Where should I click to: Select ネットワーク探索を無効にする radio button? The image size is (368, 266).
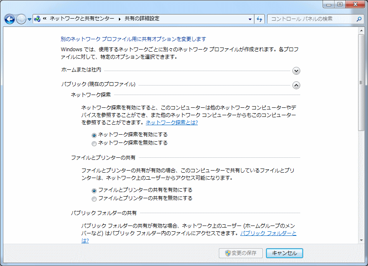(x=94, y=143)
